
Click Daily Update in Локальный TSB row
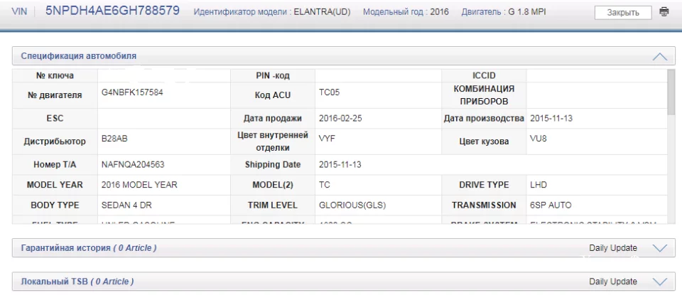[613, 281]
